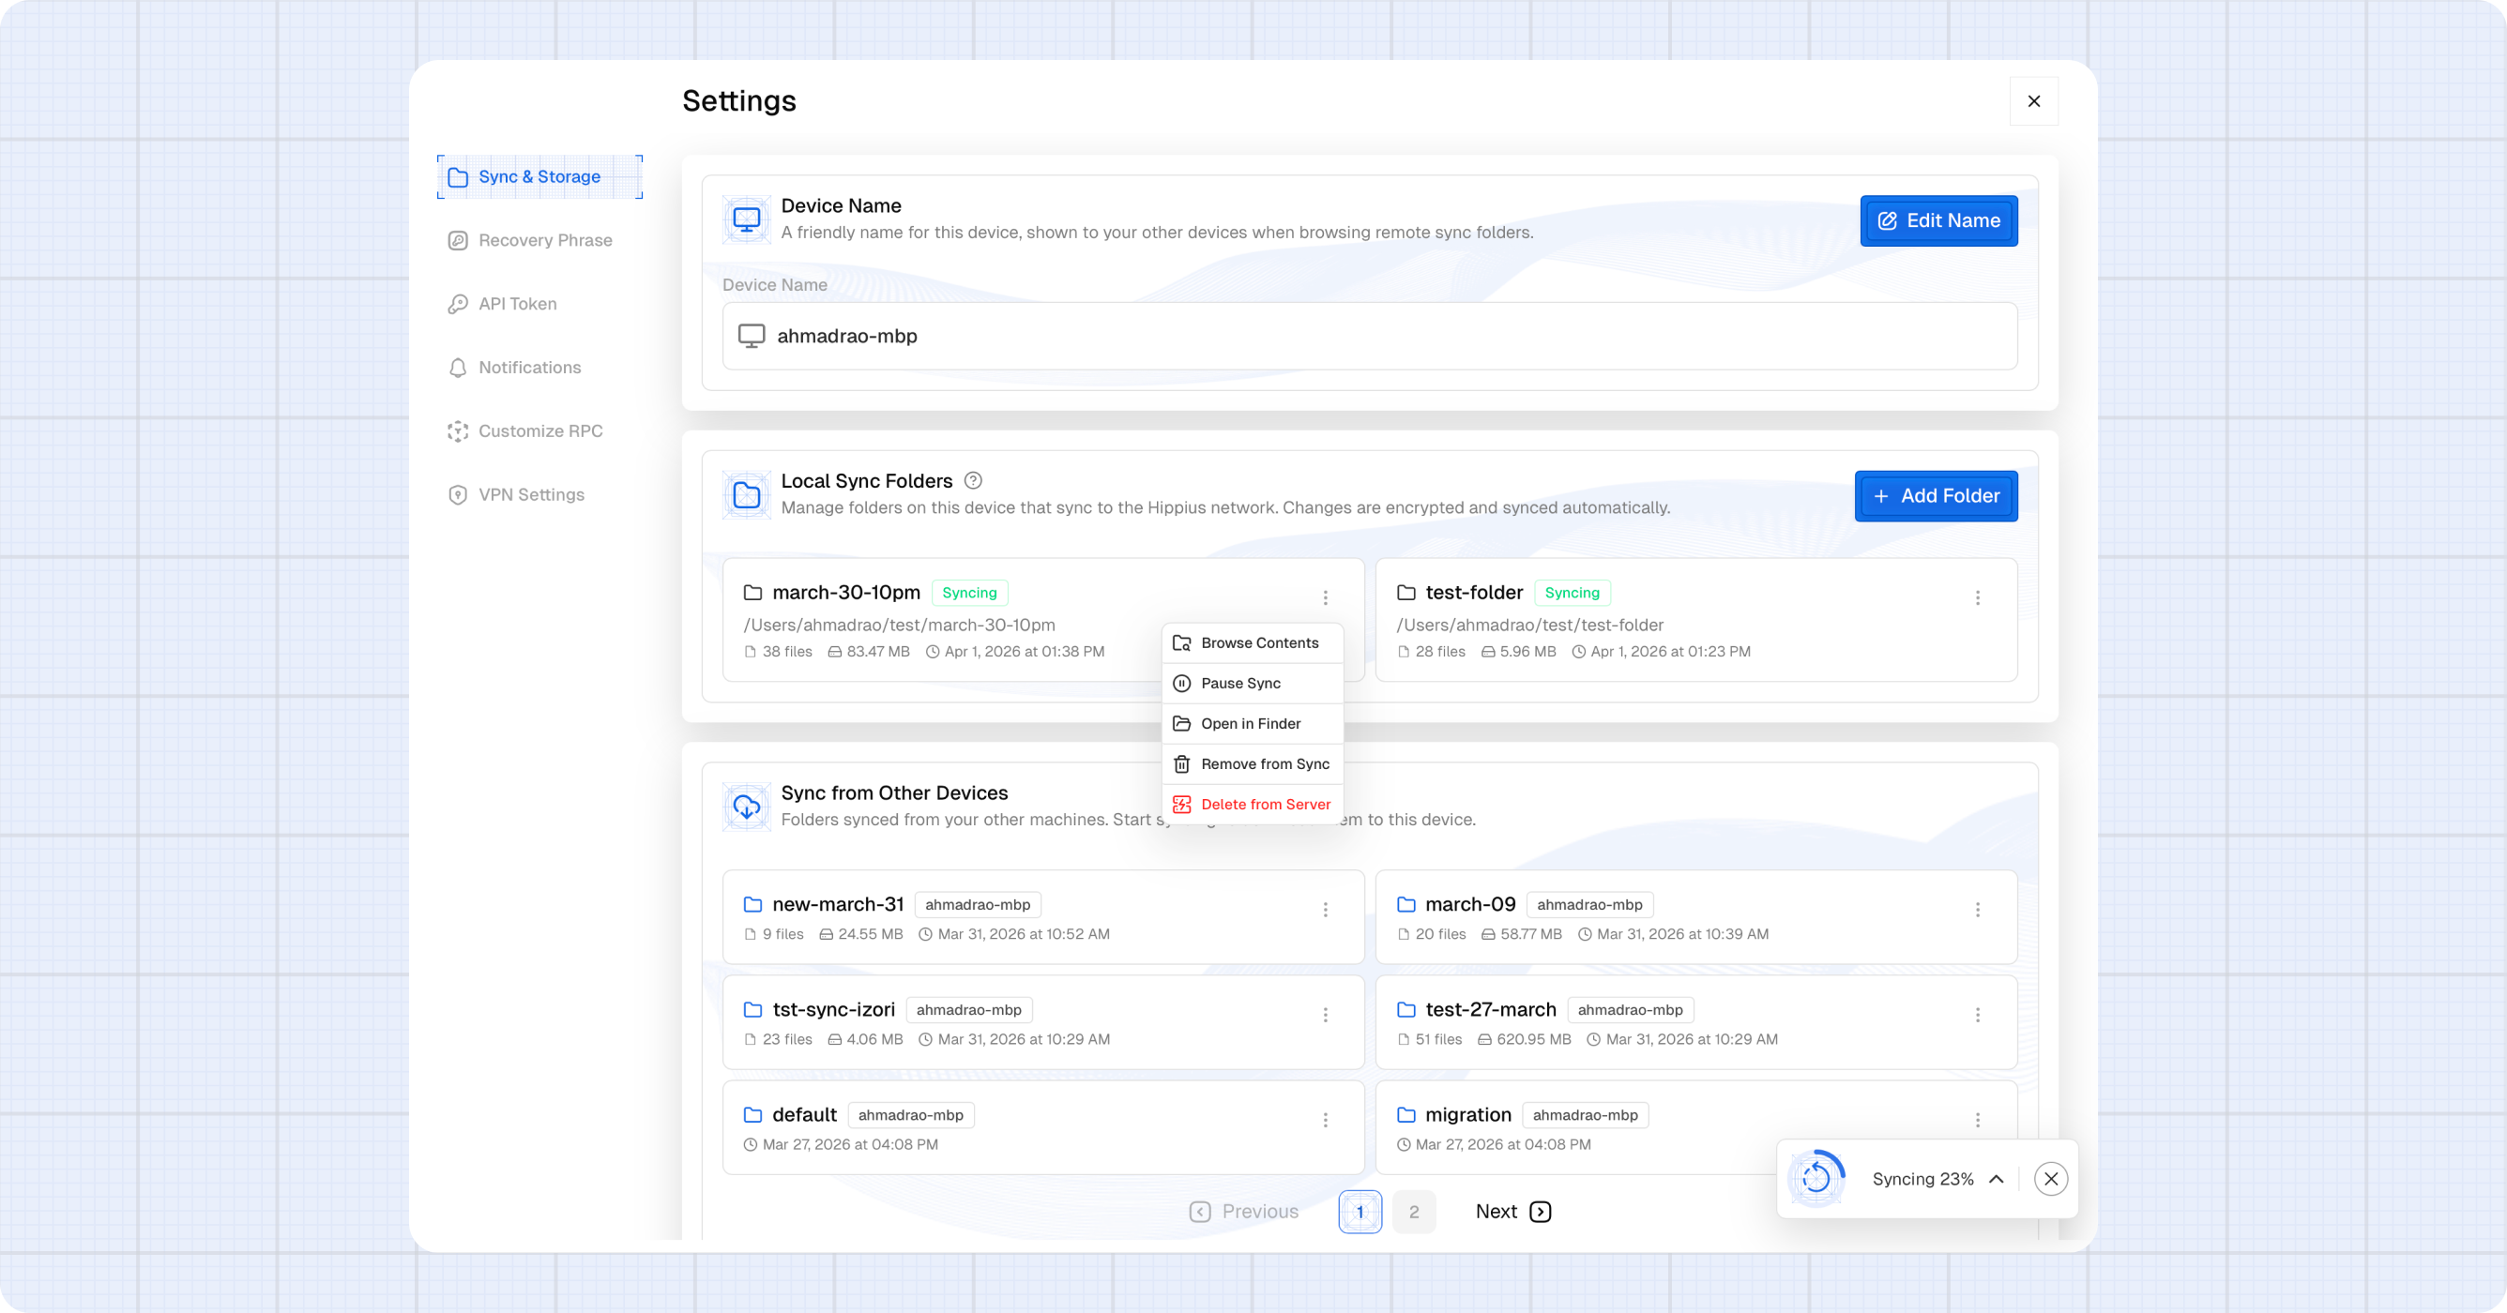Select Delete from Server menu entry
This screenshot has width=2507, height=1313.
click(1264, 805)
